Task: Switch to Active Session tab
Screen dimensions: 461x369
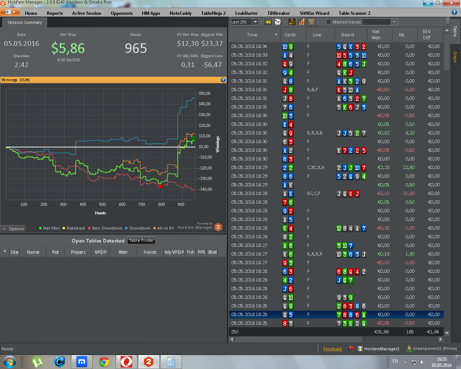Action: pyautogui.click(x=86, y=13)
